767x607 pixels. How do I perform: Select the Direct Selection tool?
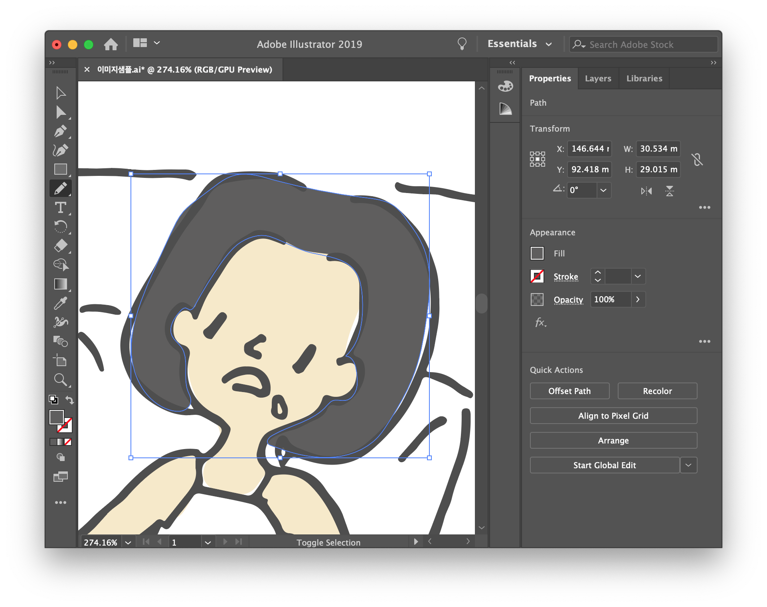point(61,112)
